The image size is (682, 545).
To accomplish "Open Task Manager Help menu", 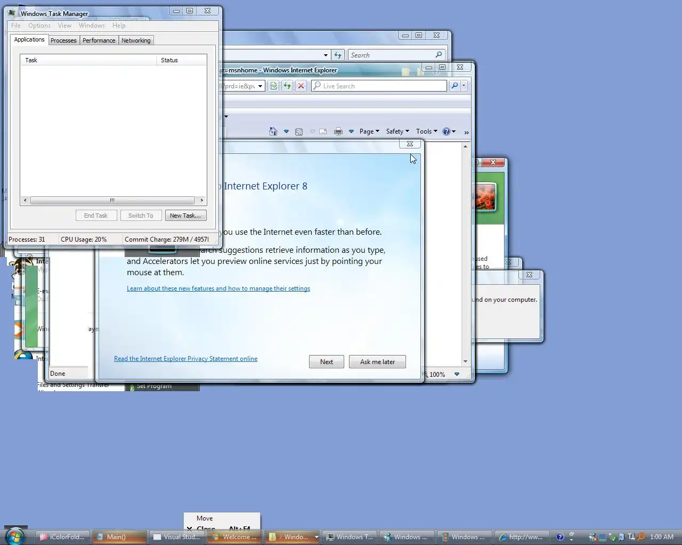I will tap(119, 26).
